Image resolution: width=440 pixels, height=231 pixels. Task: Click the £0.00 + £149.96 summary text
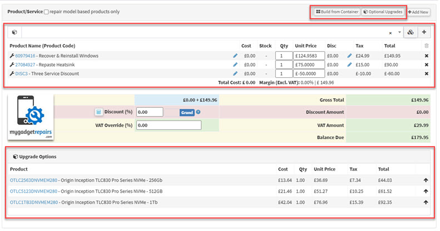coord(200,100)
